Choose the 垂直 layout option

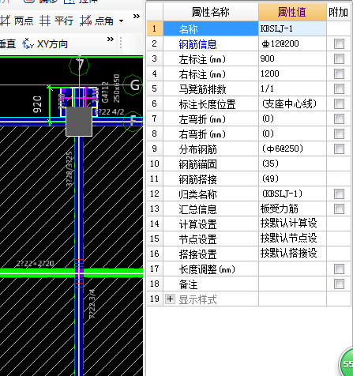8,43
